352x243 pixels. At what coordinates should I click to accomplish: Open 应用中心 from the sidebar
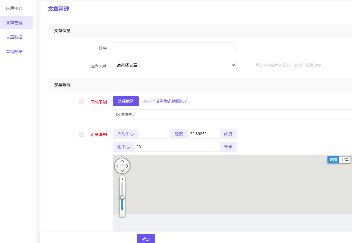pos(14,8)
